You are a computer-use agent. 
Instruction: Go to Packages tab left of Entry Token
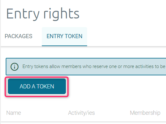(x=18, y=36)
